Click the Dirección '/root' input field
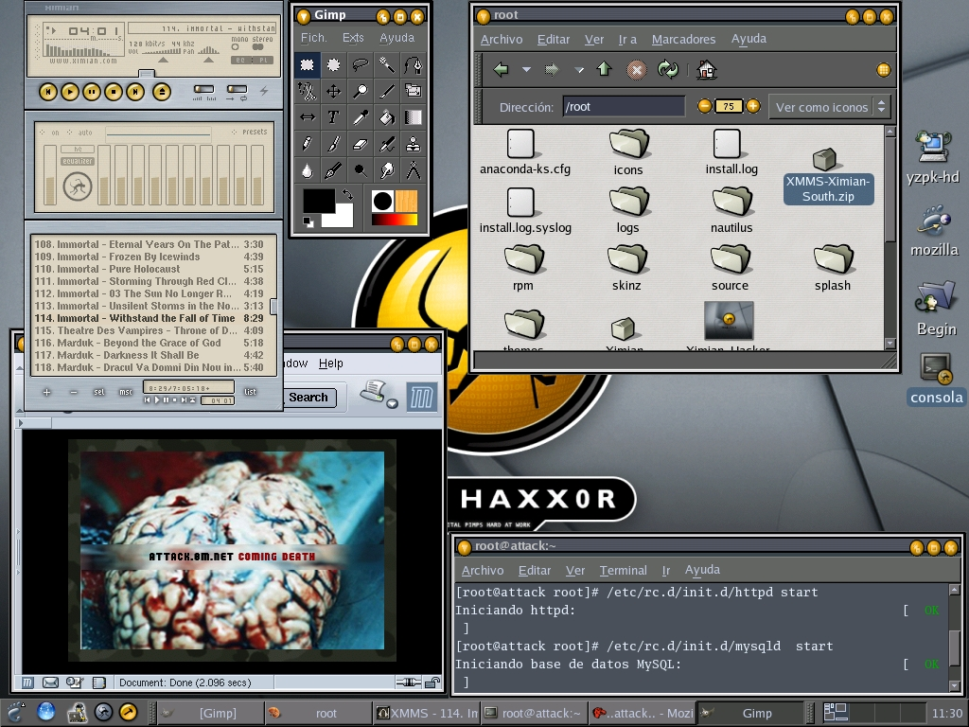The height and width of the screenshot is (727, 969). pyautogui.click(x=624, y=106)
